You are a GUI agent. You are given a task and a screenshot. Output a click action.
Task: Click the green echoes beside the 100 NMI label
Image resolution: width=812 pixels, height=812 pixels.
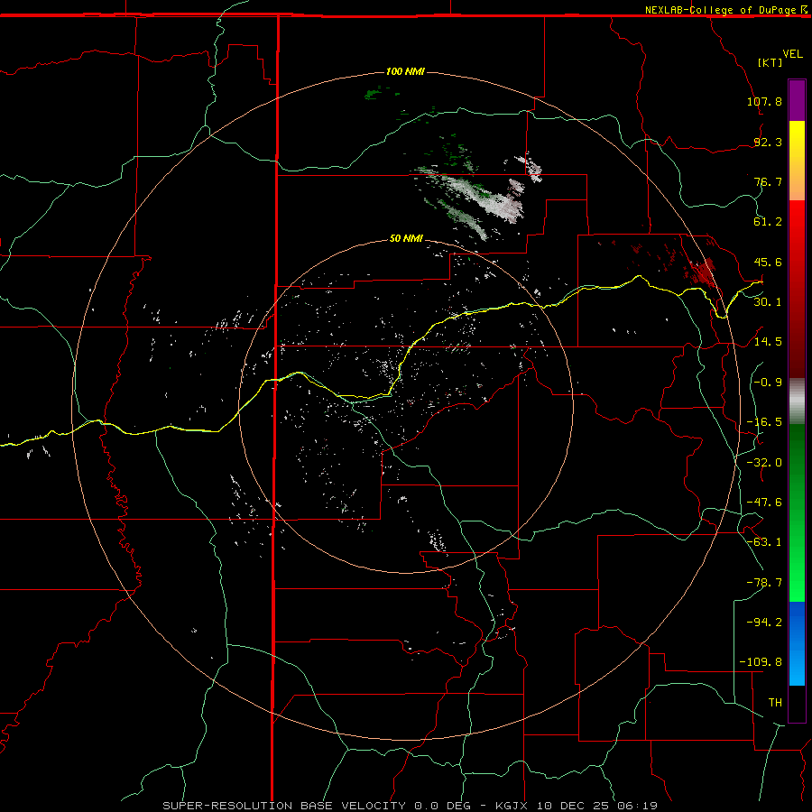pyautogui.click(x=374, y=94)
